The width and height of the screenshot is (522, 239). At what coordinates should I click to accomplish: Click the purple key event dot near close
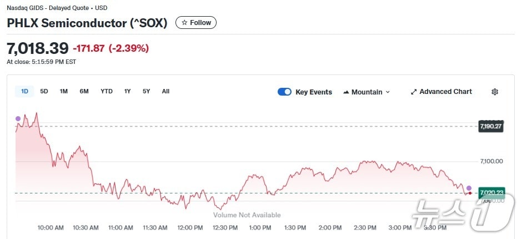pos(469,188)
